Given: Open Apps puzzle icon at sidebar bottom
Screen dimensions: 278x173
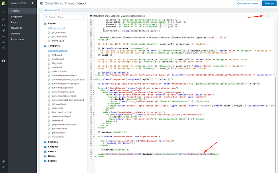Looking at the screenshot, I should pos(3,161).
